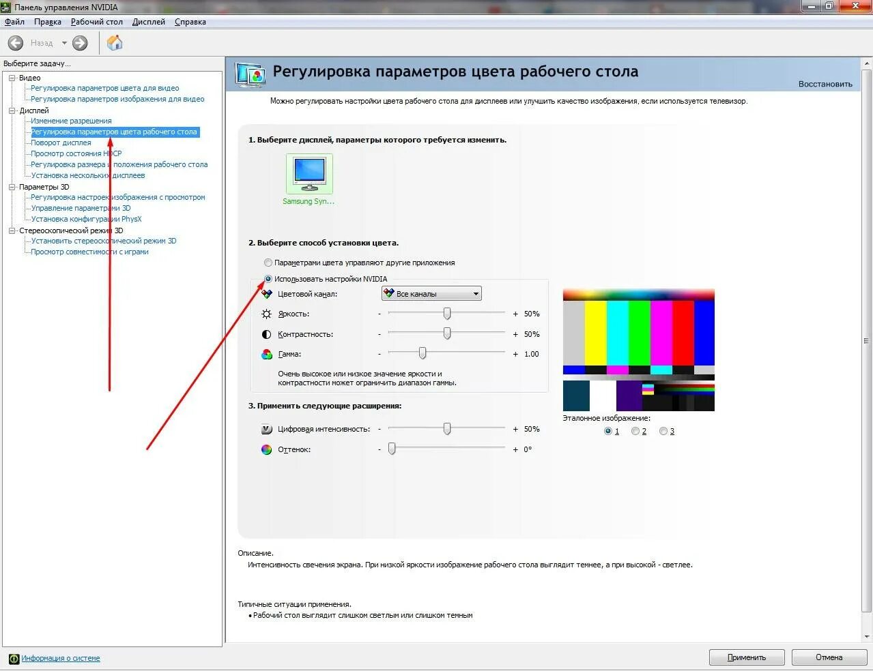Click the Цифровая интенсивность slider handle
This screenshot has width=873, height=671.
(447, 429)
